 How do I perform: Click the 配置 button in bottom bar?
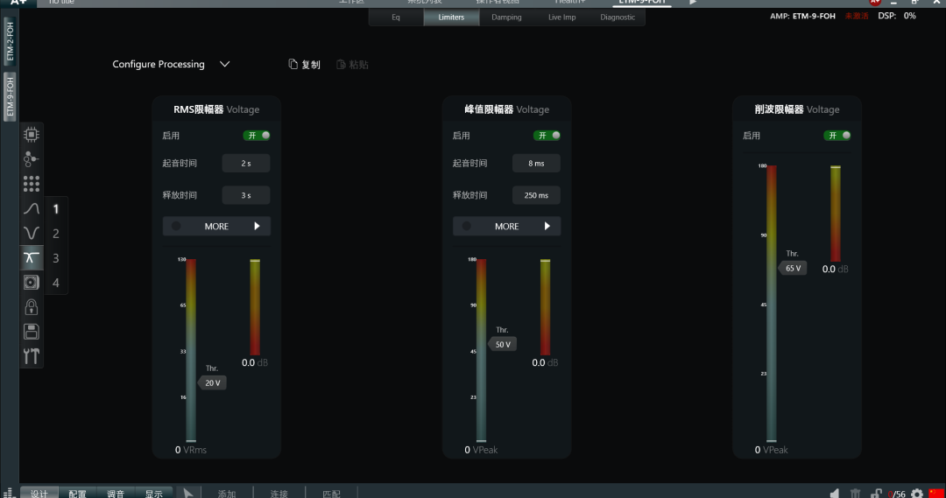click(x=77, y=494)
